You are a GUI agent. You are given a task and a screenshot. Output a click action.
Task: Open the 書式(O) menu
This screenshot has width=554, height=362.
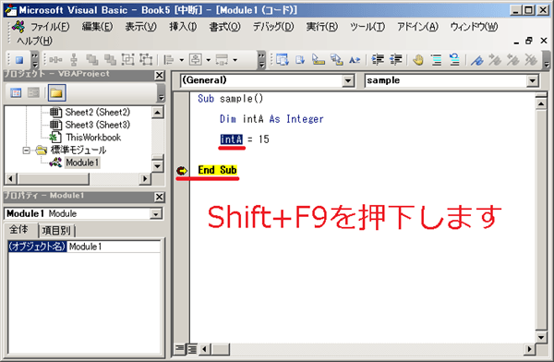224,27
